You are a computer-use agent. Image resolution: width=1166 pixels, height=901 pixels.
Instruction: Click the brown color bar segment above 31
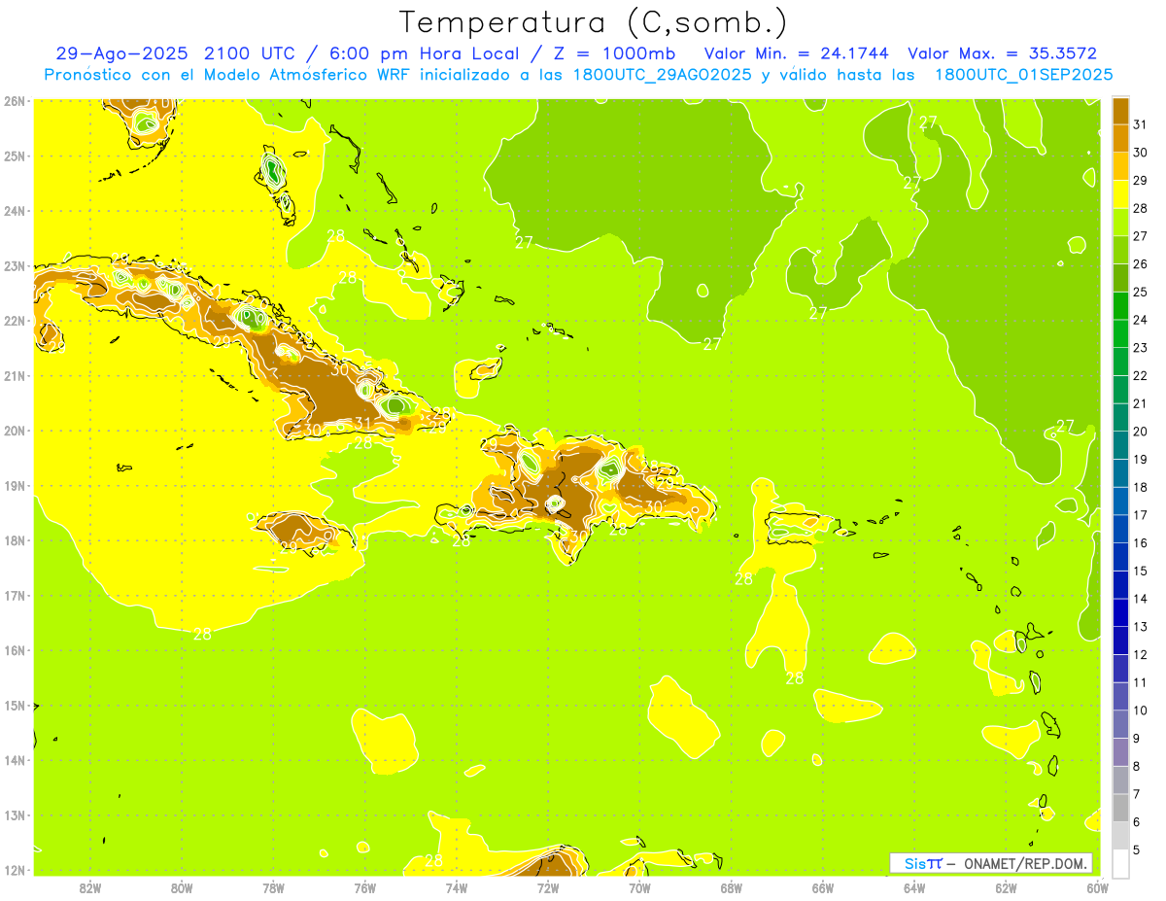tap(1120, 111)
